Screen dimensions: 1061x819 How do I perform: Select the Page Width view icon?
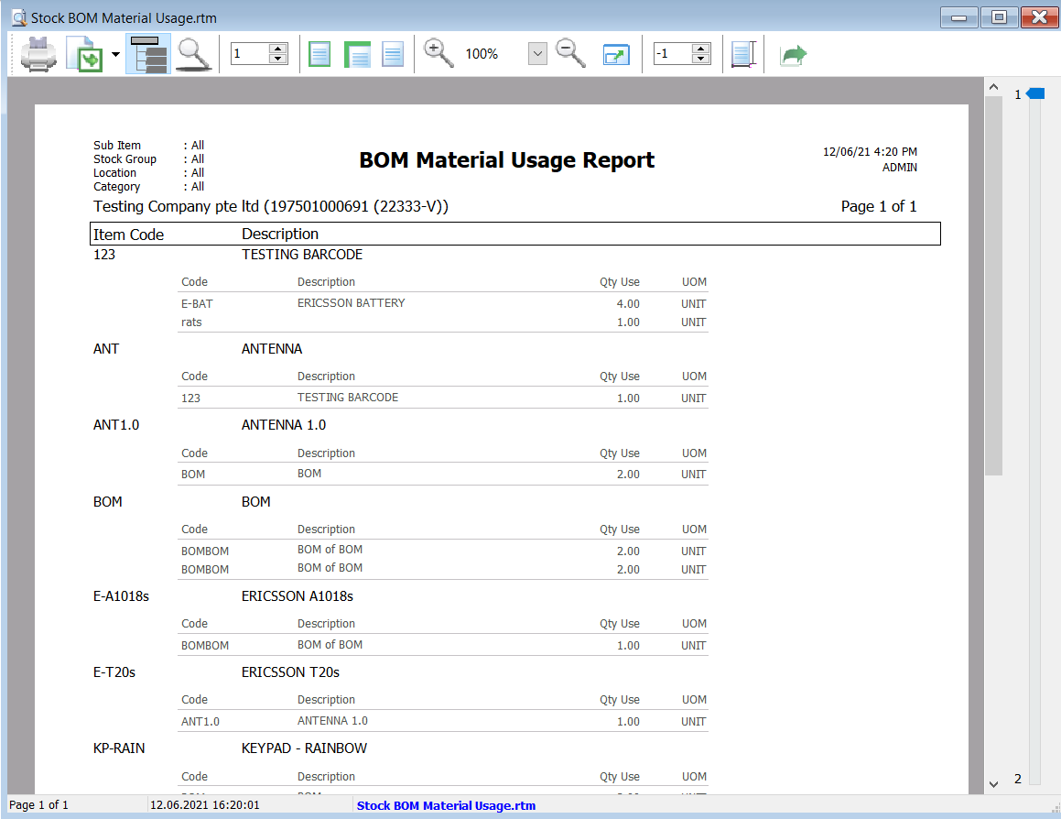(357, 53)
